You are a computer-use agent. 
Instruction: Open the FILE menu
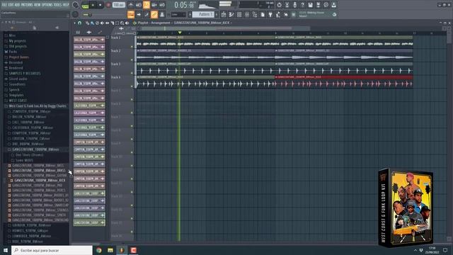tap(4, 5)
